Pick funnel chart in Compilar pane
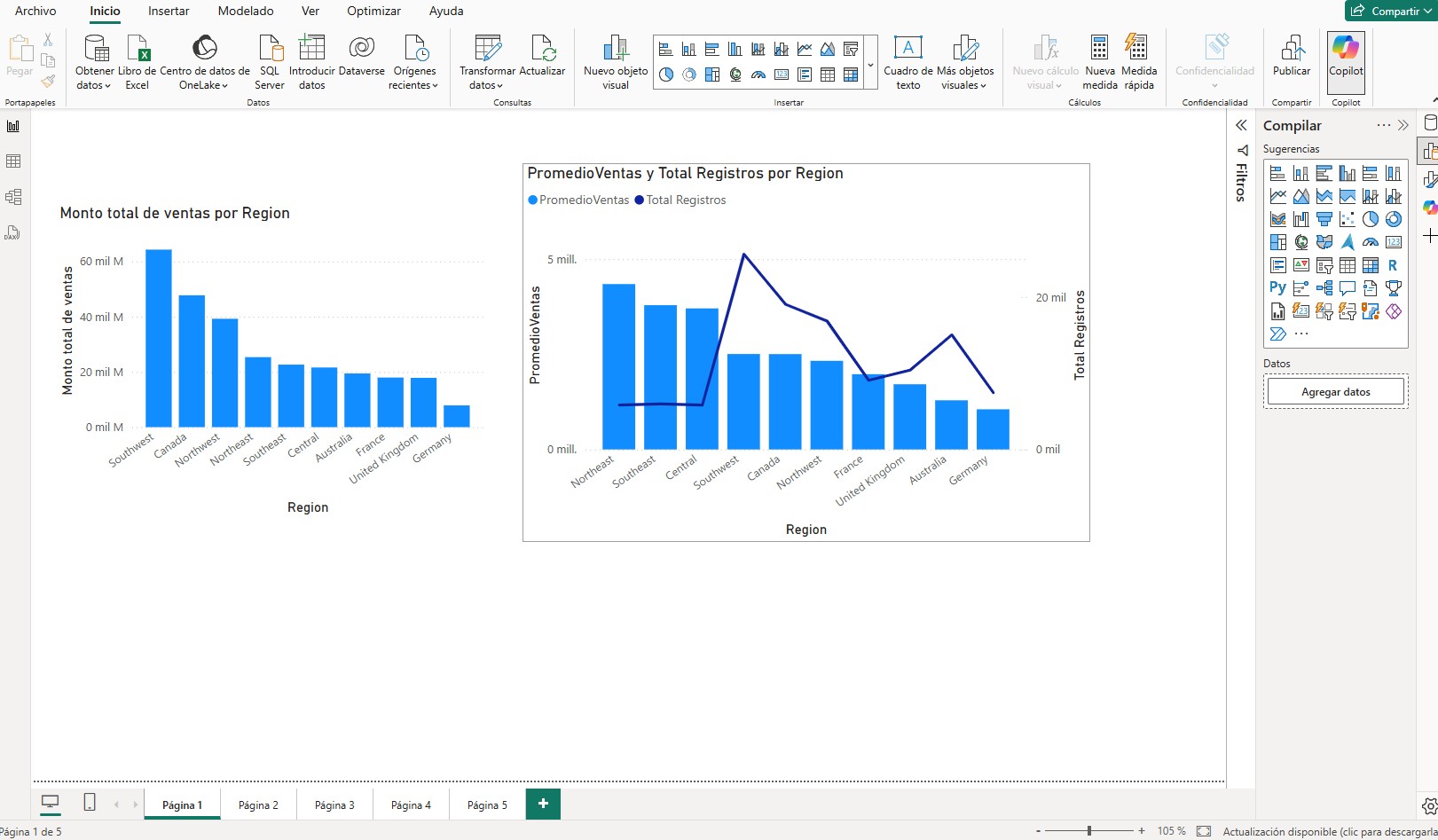Viewport: 1438px width, 840px height. [1324, 219]
